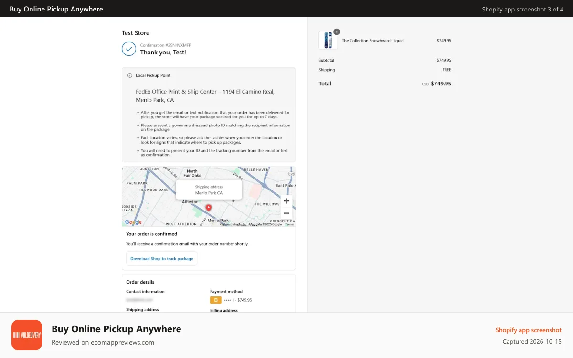Click the orange Shopify app screenshot link

pyautogui.click(x=529, y=330)
